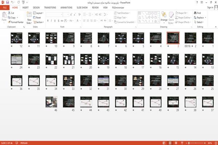The height and width of the screenshot is (145, 218).
Task: Open the Shape Outline dropdown
Action: coord(183,17)
